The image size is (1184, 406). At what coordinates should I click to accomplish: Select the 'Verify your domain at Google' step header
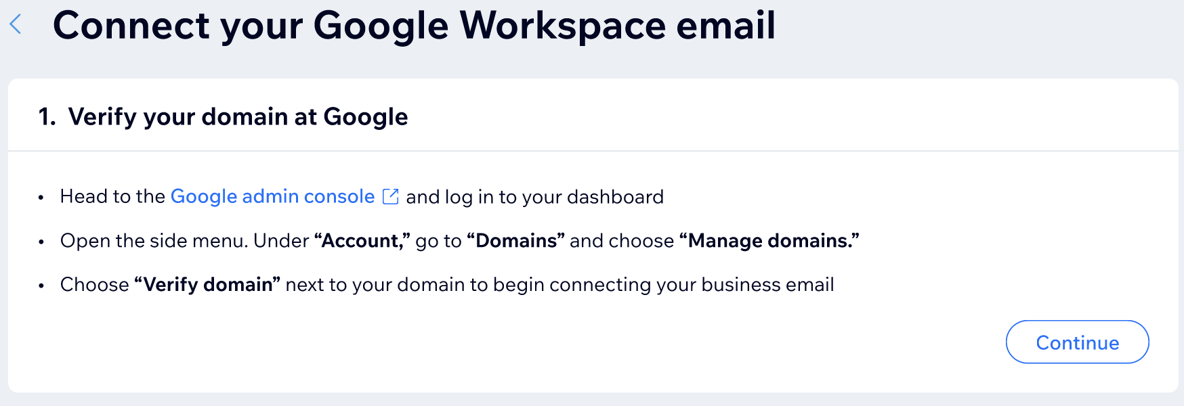pos(238,117)
